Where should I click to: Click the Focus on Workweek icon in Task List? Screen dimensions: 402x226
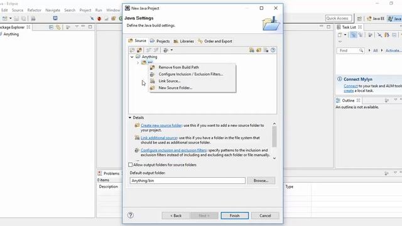coord(370,35)
